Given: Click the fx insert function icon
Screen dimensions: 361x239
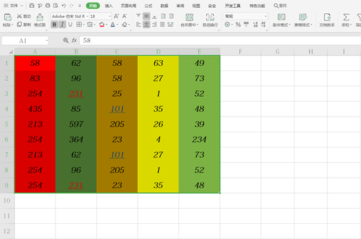Looking at the screenshot, I should coord(74,40).
